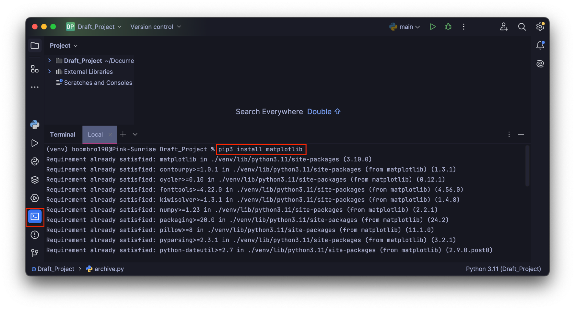
Task: Open the Notifications bell
Action: tap(540, 46)
